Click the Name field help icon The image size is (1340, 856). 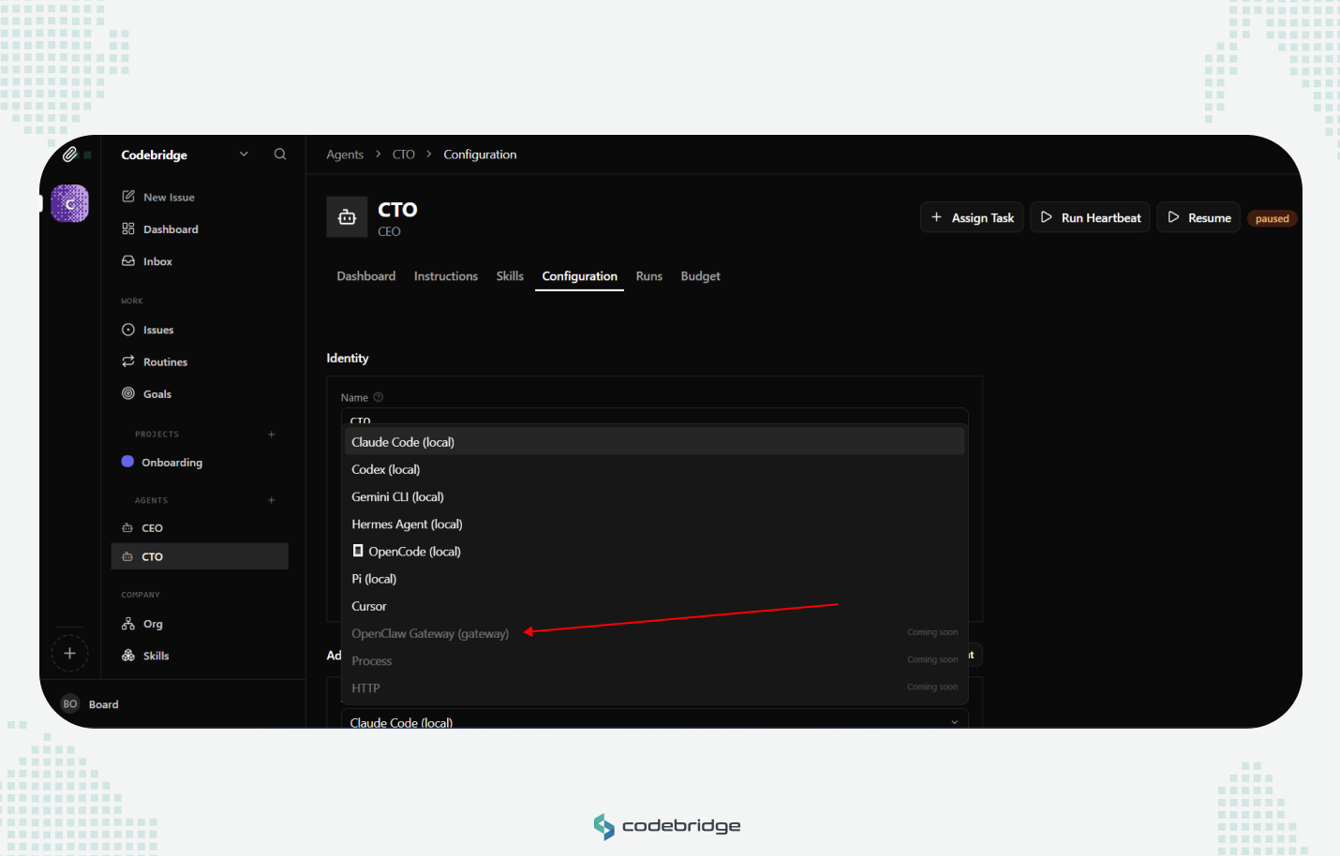point(379,397)
